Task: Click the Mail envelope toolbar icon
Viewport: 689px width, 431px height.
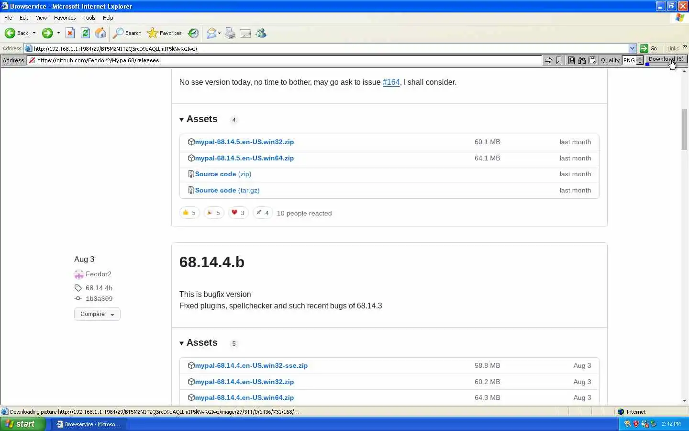Action: [x=211, y=33]
